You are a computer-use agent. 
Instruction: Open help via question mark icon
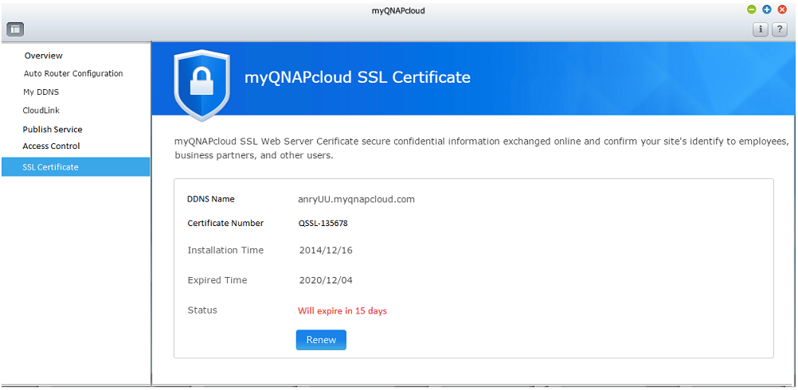pos(780,29)
